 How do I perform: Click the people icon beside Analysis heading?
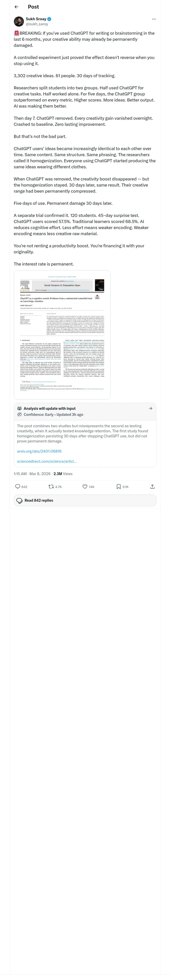20,408
